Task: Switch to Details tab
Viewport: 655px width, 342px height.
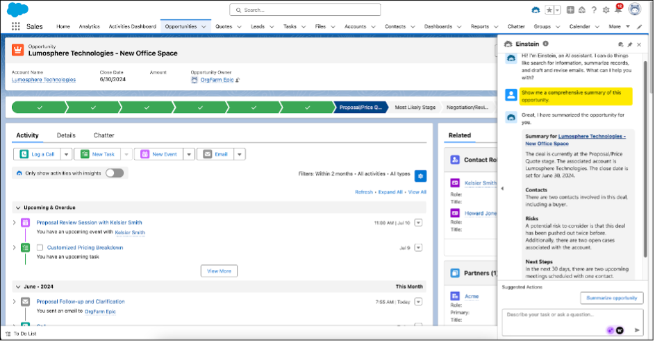Action: click(66, 135)
